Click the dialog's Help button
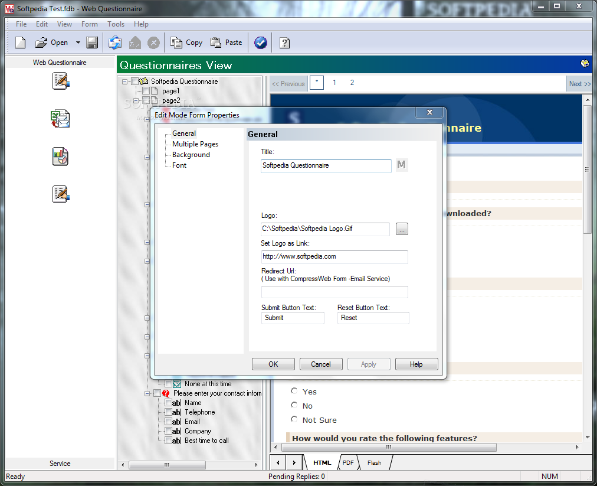The width and height of the screenshot is (597, 486). [416, 364]
